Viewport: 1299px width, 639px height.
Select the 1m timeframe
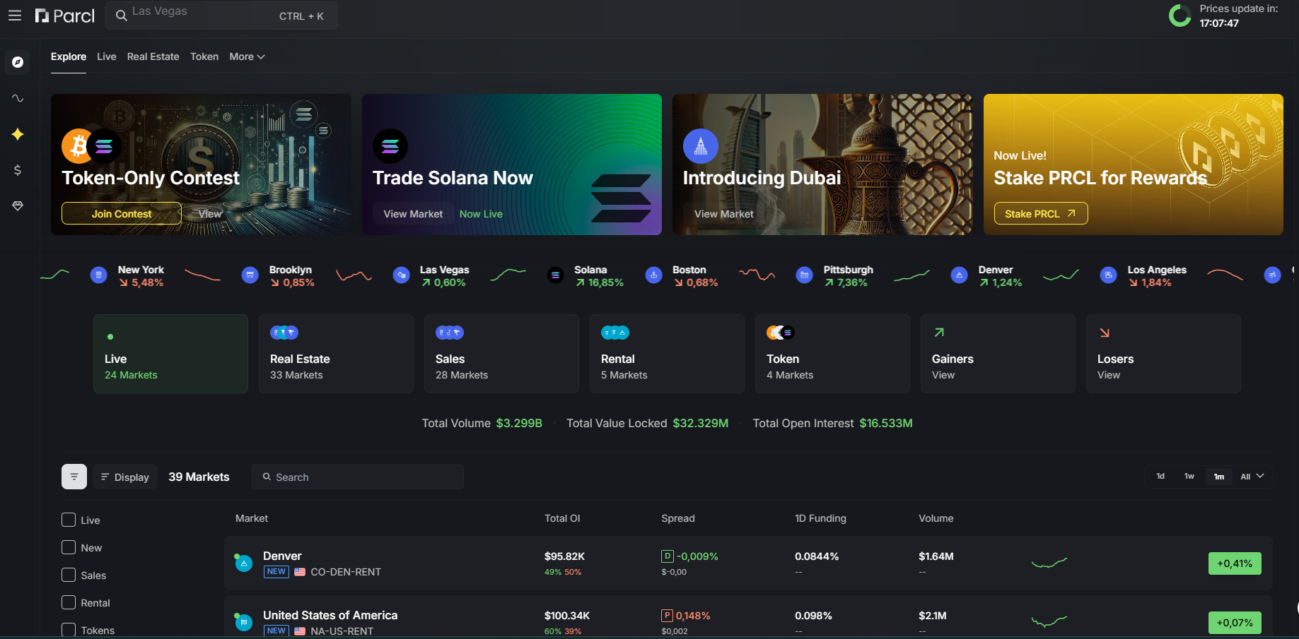click(x=1219, y=477)
